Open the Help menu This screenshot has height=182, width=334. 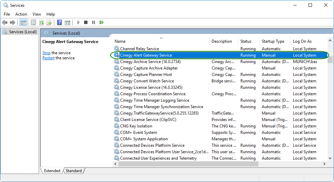[51, 14]
